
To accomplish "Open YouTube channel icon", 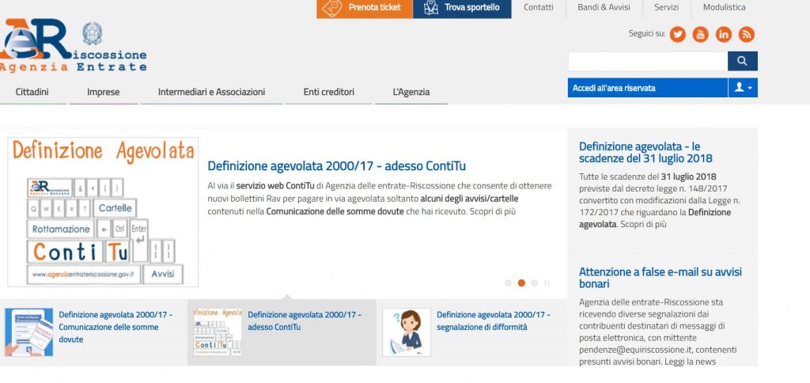I will click(701, 35).
